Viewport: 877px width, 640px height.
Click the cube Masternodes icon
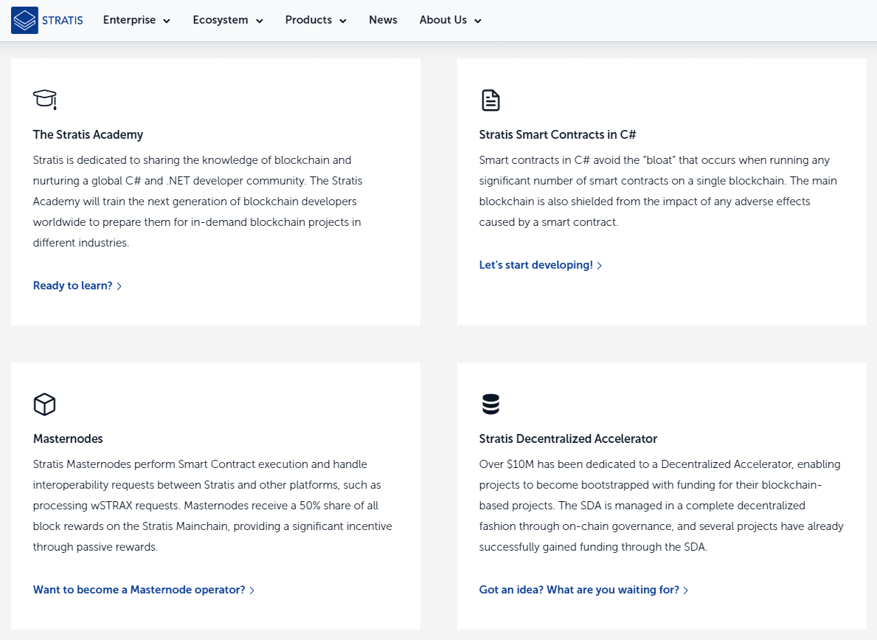[44, 404]
